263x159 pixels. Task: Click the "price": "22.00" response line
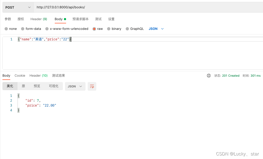tap(41, 105)
